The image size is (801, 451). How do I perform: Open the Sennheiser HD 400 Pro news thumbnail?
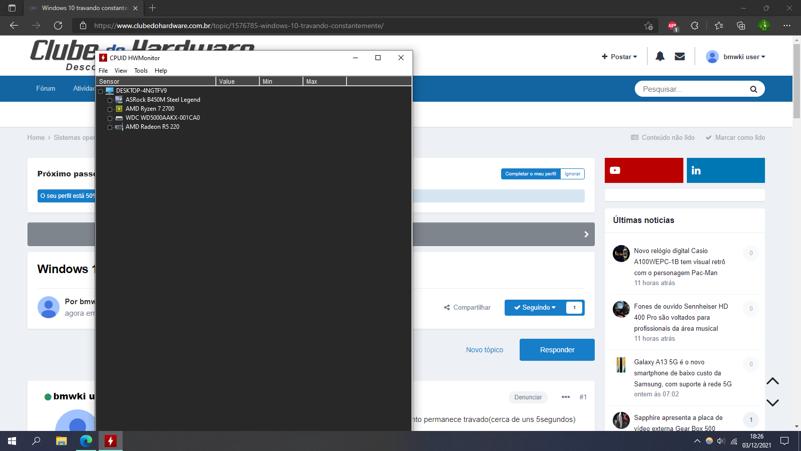pos(621,309)
